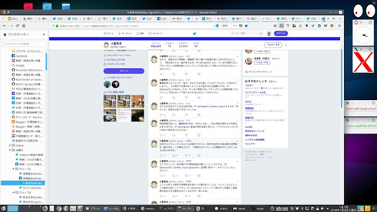Switch to the Gmail inbox tab

[177, 18]
